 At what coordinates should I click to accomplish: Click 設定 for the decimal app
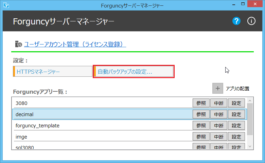click(x=236, y=114)
